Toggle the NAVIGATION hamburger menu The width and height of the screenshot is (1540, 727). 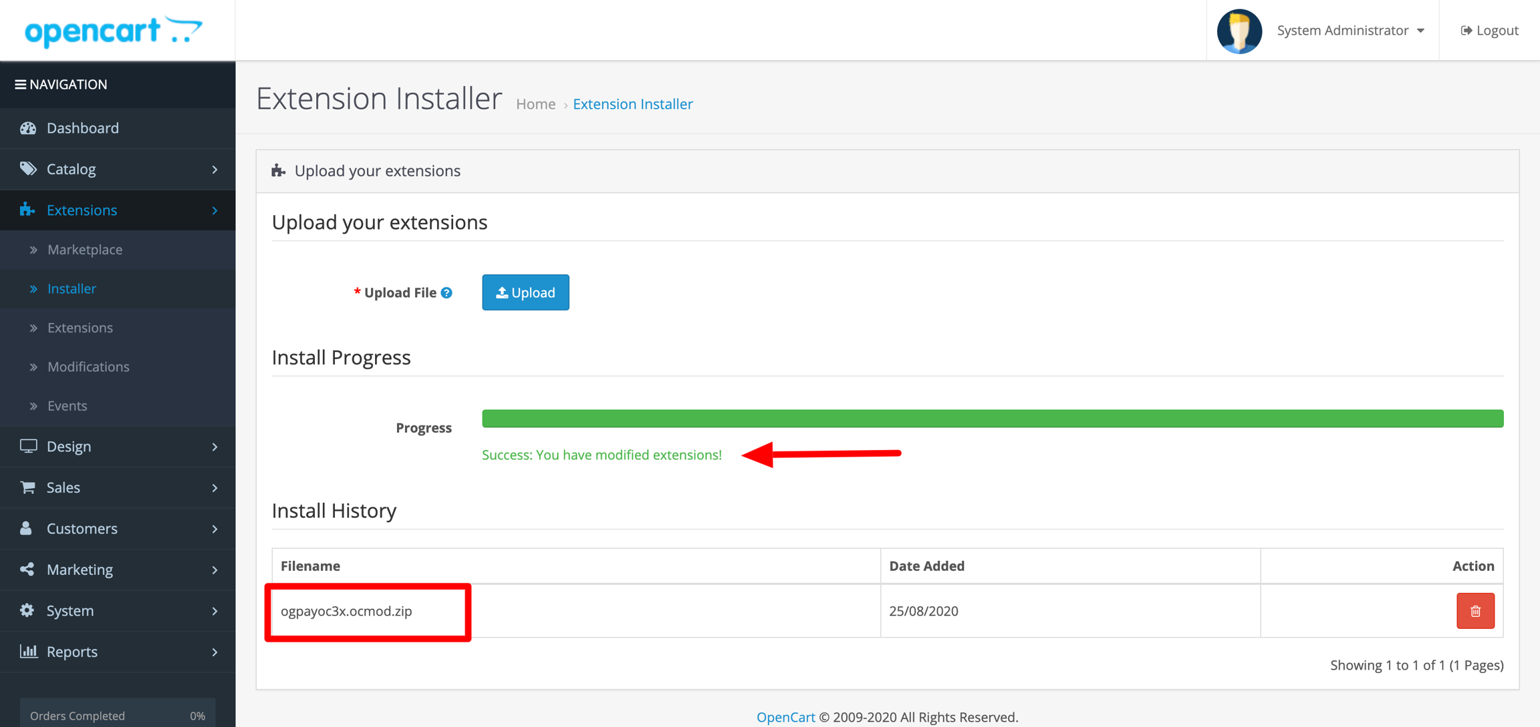(x=21, y=84)
